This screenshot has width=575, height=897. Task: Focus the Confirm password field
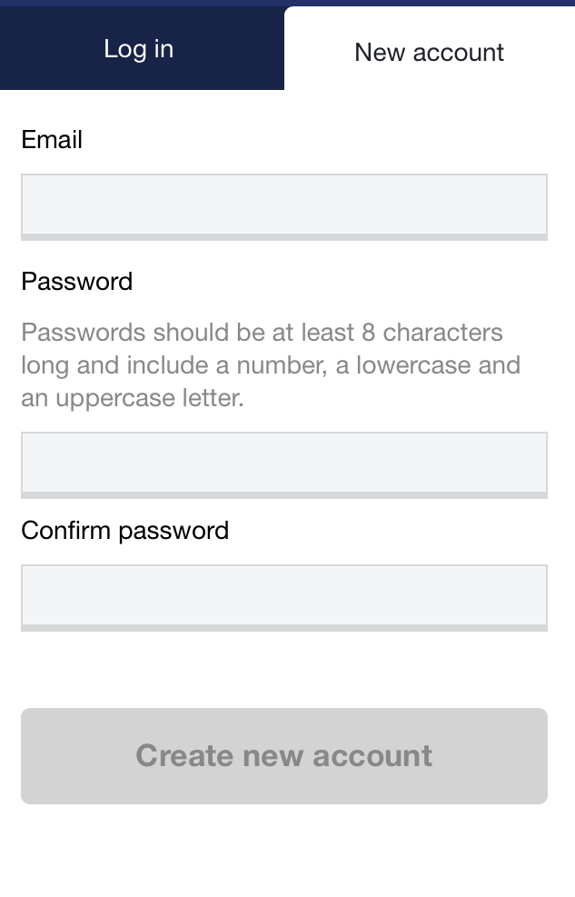(284, 598)
